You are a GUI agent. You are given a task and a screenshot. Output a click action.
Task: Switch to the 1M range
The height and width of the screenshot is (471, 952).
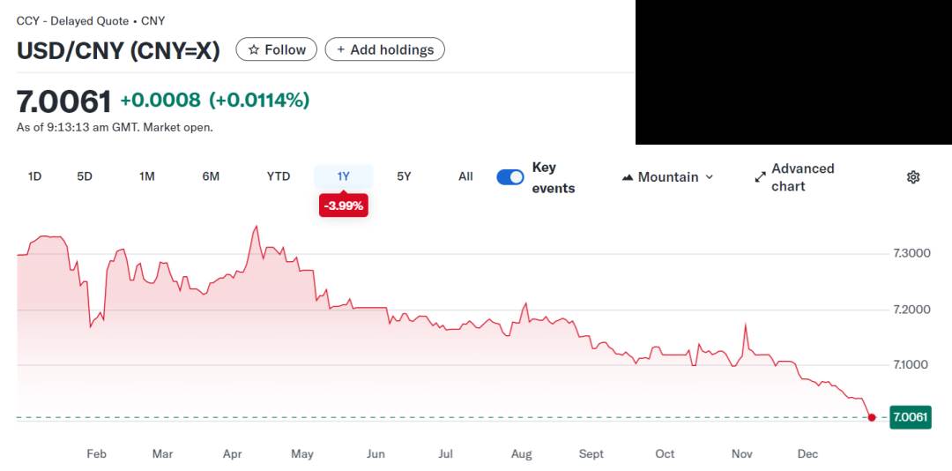pos(146,176)
